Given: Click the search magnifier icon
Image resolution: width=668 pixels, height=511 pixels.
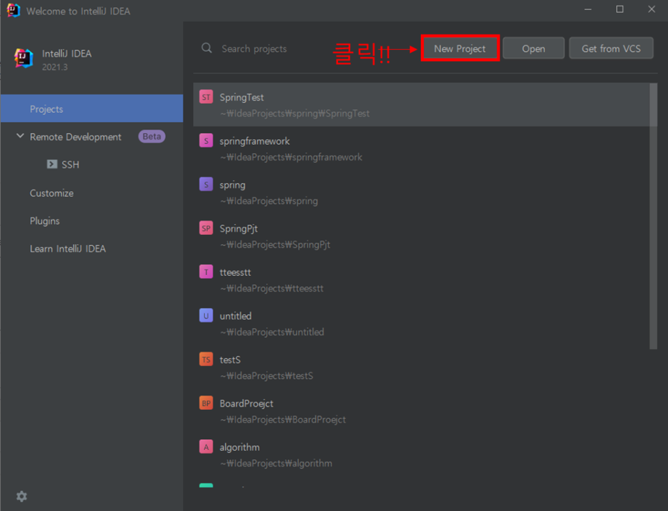Looking at the screenshot, I should (206, 48).
